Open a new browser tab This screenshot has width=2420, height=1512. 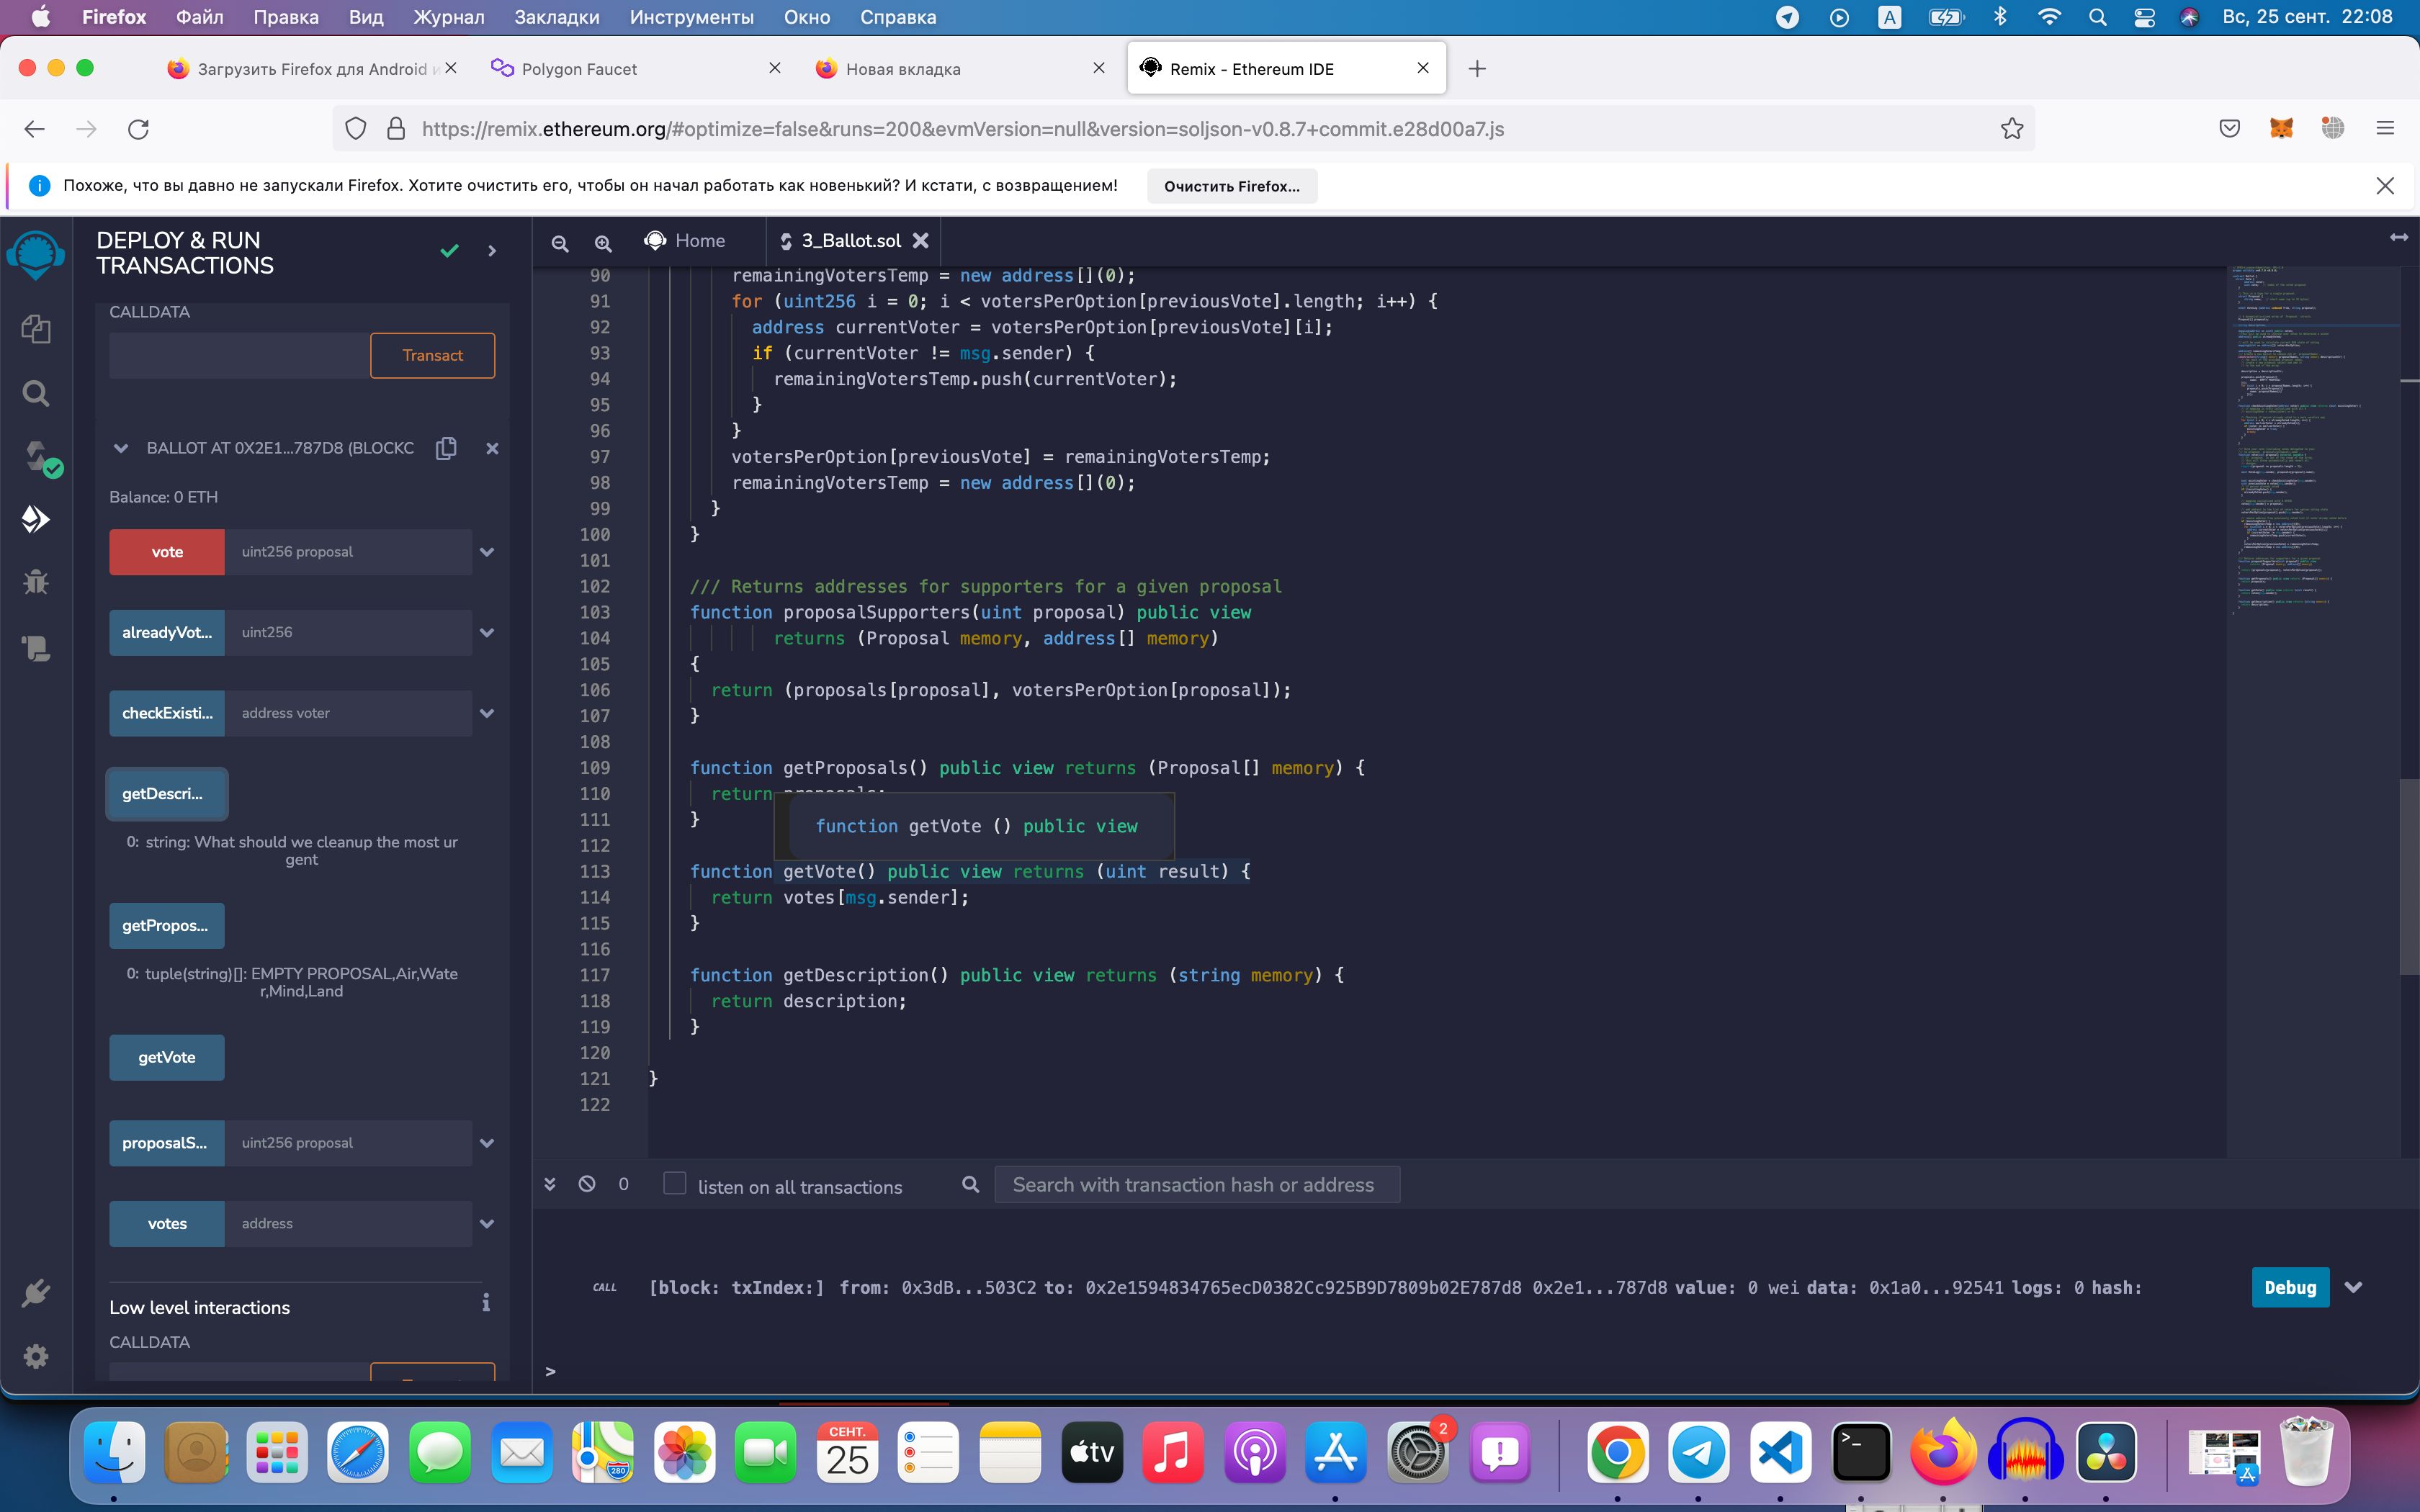(x=1477, y=69)
